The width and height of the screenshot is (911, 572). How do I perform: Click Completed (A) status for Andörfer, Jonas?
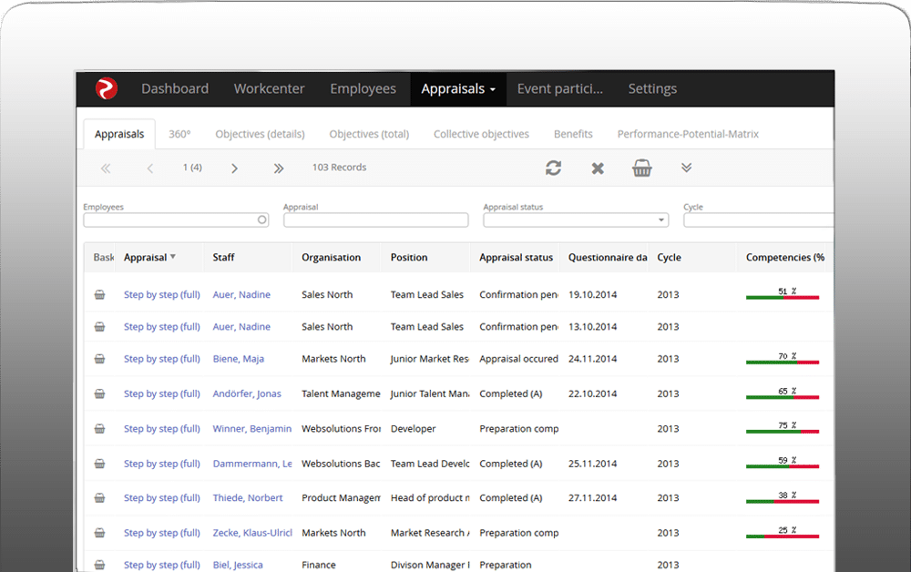click(x=511, y=393)
